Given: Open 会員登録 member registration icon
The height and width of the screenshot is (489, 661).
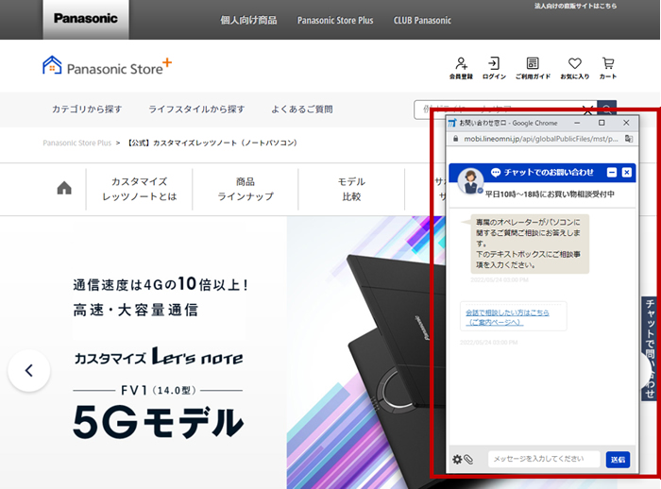Looking at the screenshot, I should (461, 68).
